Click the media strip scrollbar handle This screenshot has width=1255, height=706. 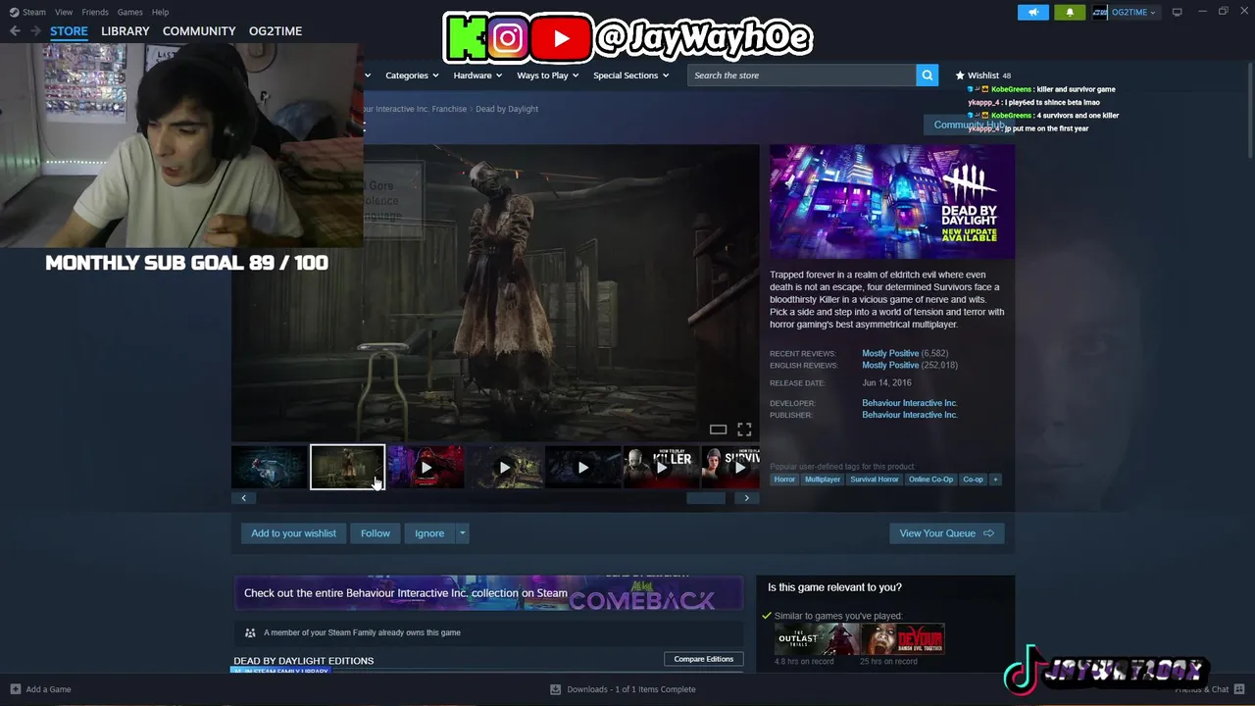(705, 498)
